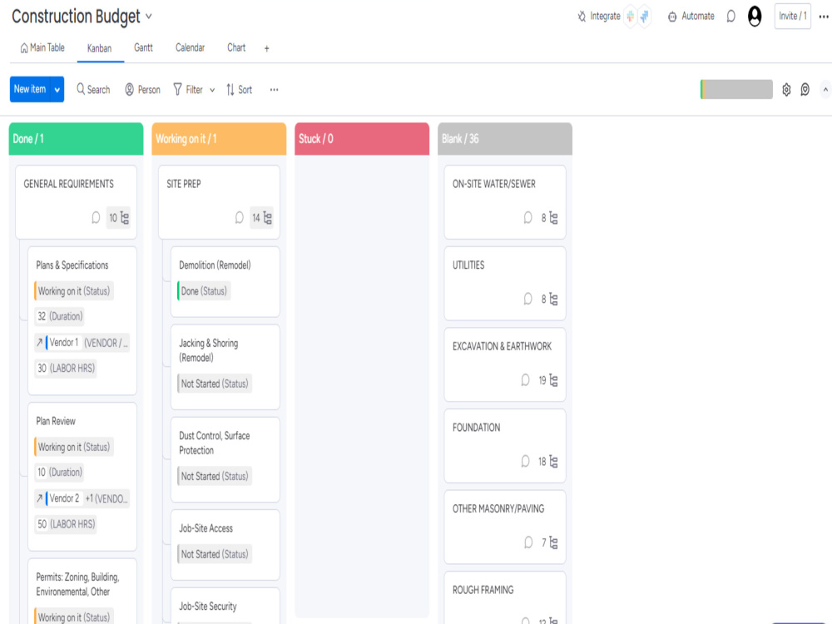Viewport: 832px width, 624px height.
Task: Open conversation on ON-SITE WATER/SEWER card
Action: (x=527, y=217)
